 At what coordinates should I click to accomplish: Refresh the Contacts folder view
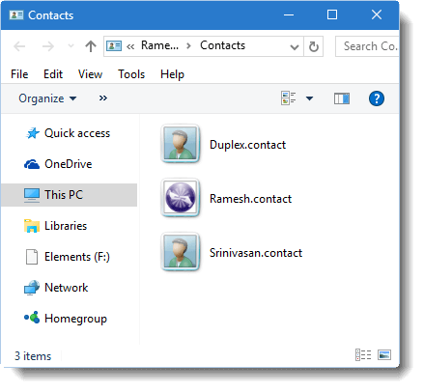[314, 46]
